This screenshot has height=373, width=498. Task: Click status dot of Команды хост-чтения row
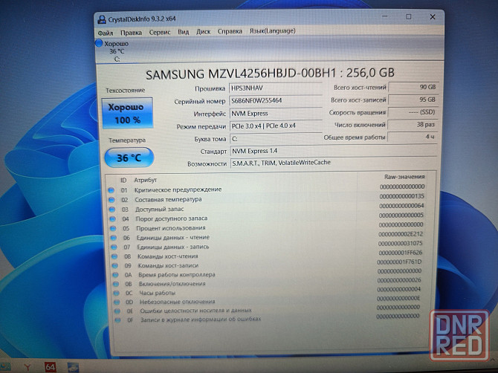point(114,256)
